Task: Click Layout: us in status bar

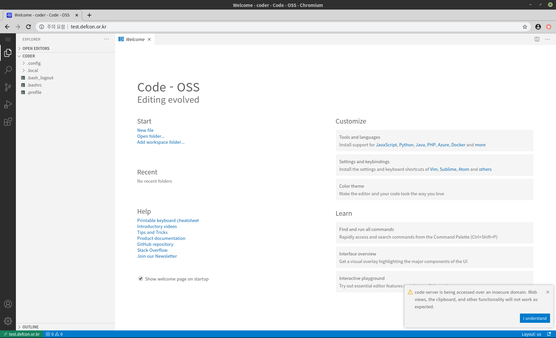Action: (x=532, y=334)
